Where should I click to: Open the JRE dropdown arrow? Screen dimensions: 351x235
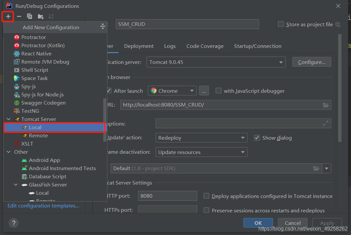[327, 168]
